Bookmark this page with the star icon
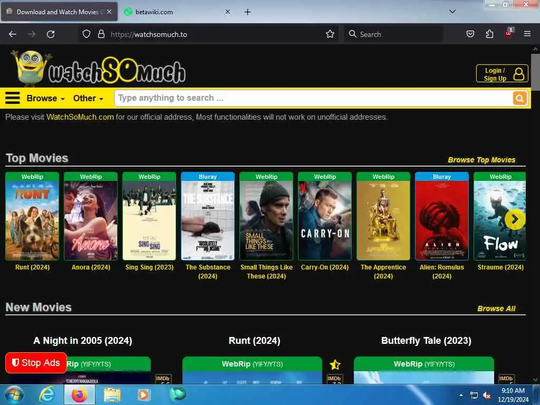The image size is (540, 405). (330, 34)
